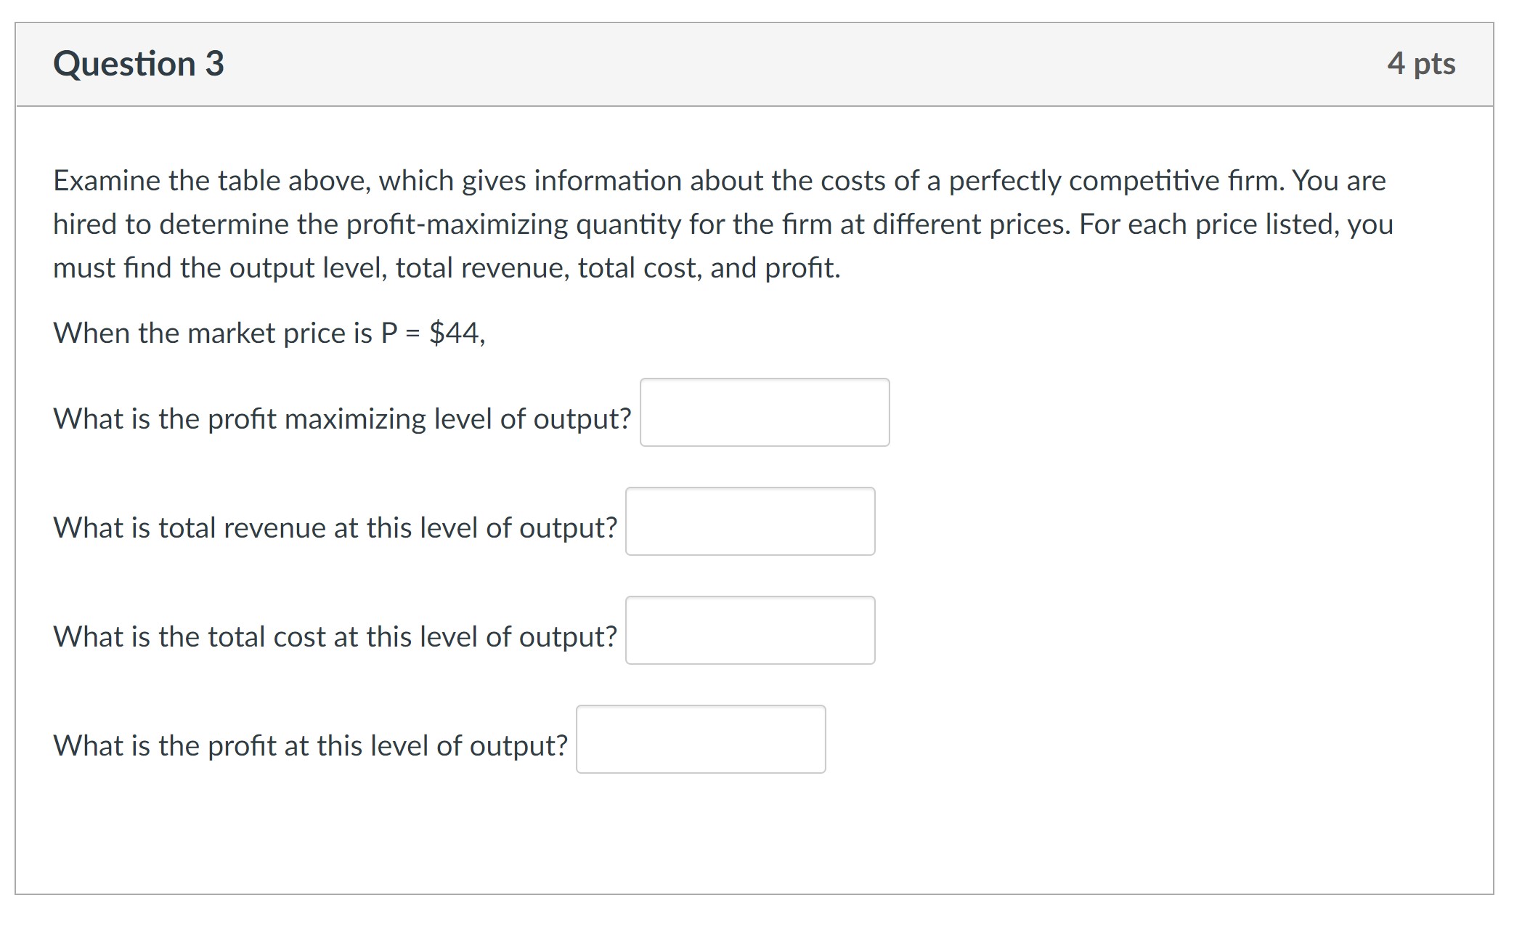The height and width of the screenshot is (935, 1530).
Task: Select the profit question text
Action: [x=311, y=745]
